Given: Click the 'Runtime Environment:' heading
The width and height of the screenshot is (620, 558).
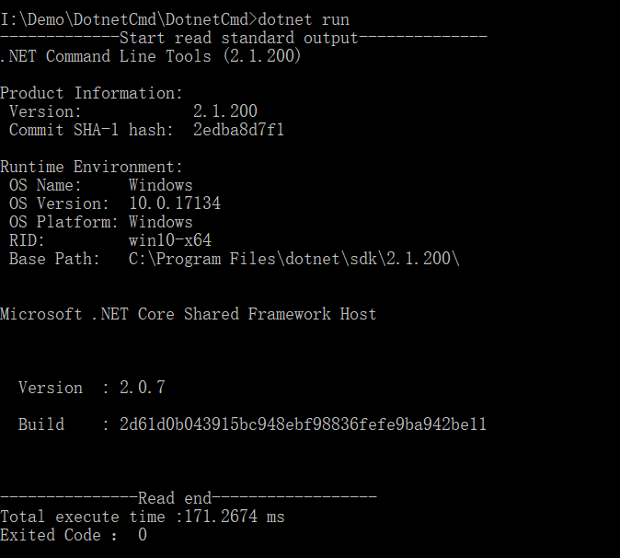Looking at the screenshot, I should pos(91,167).
